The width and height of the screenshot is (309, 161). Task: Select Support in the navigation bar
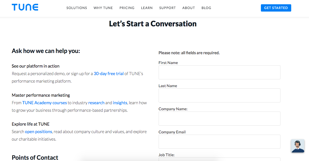167,8
